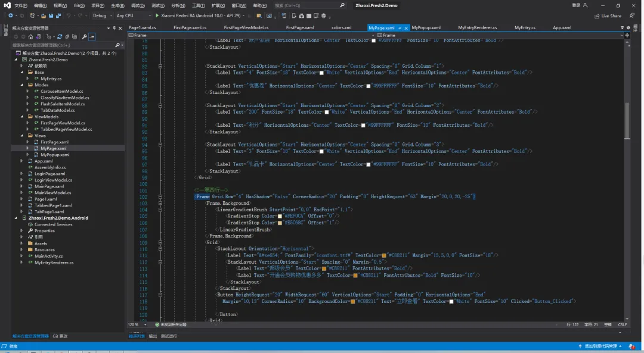Open the Any CPU platform dropdown

tap(150, 15)
